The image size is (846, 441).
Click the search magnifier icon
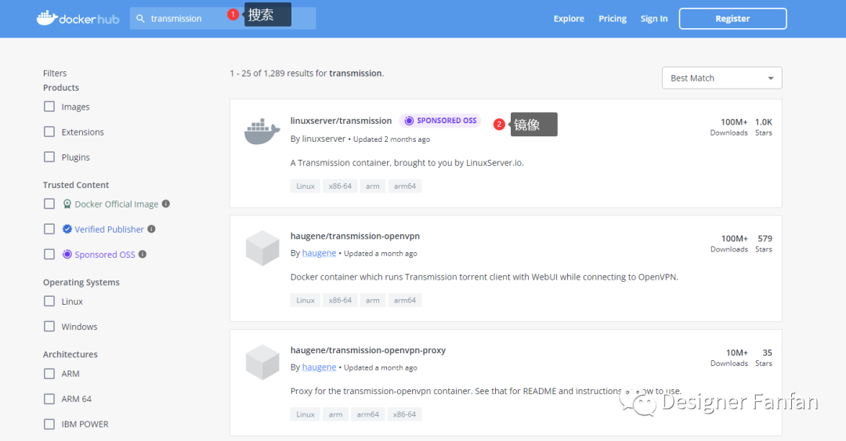(x=140, y=18)
